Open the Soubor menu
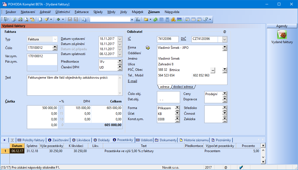The image size is (298, 170). click(11, 12)
